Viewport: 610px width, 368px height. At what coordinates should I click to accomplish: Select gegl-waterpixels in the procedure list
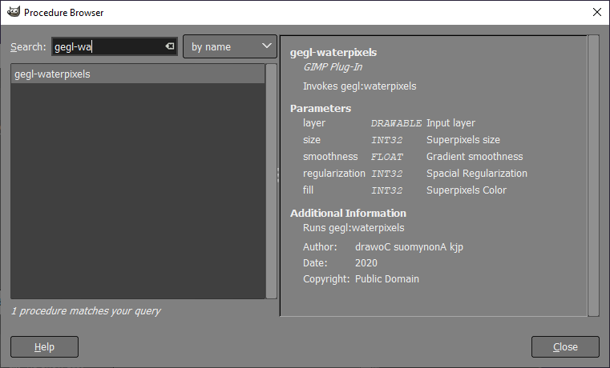tap(138, 74)
